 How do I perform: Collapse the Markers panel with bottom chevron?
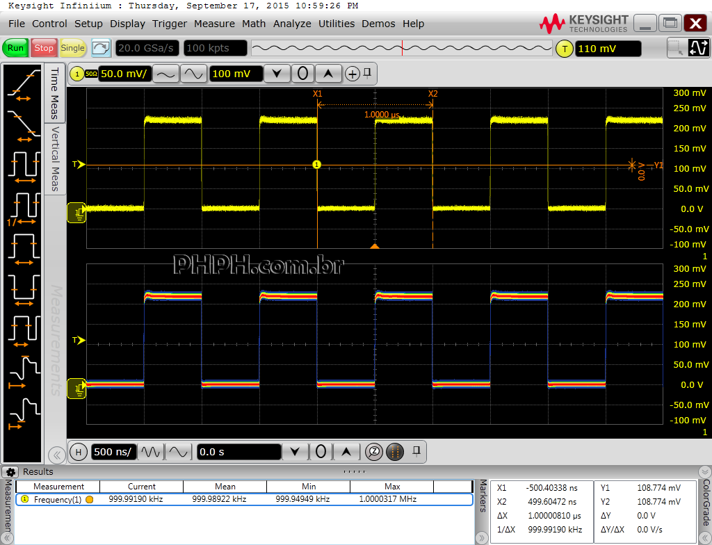point(482,537)
